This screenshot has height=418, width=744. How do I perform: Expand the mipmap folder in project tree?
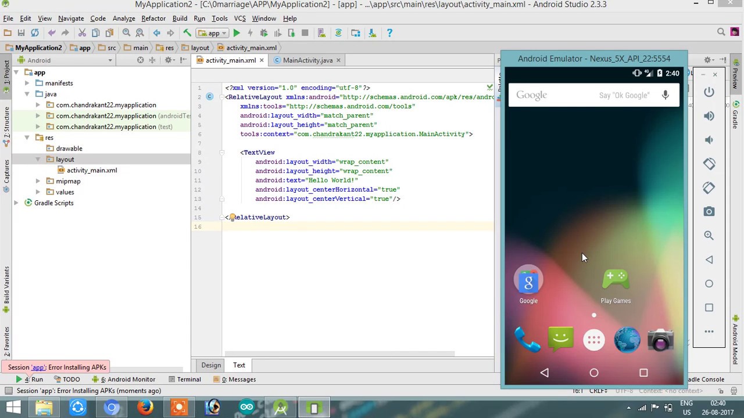(x=38, y=181)
